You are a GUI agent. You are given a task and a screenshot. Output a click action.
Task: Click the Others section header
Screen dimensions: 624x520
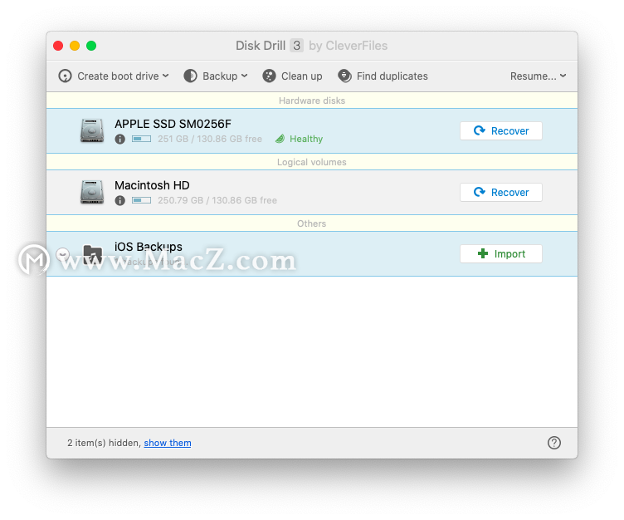pyautogui.click(x=312, y=223)
